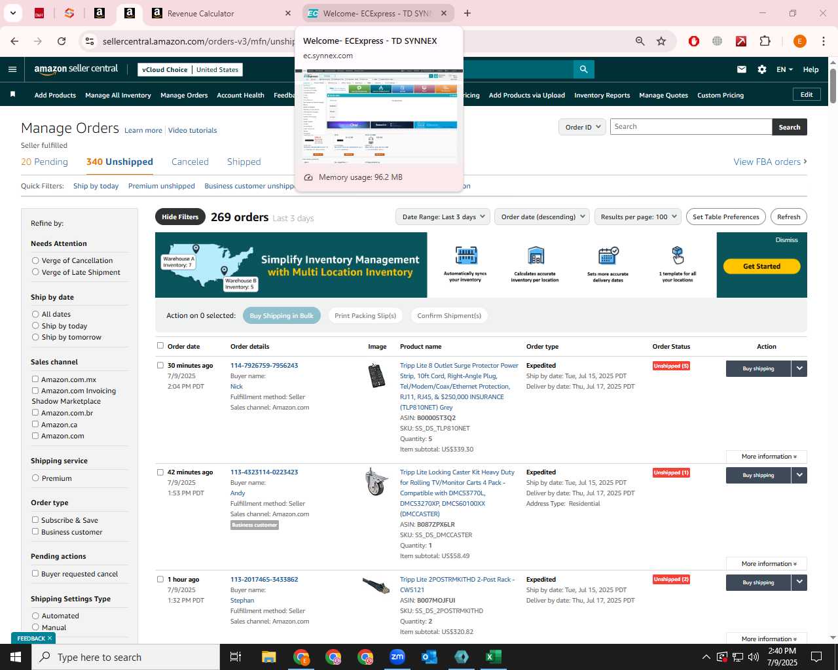Open the Order ID search type dropdown

click(582, 127)
